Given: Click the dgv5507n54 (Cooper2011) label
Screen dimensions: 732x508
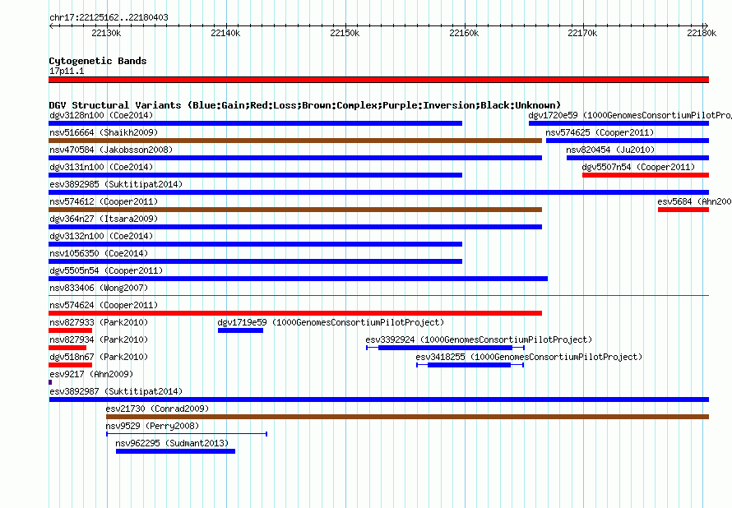Looking at the screenshot, I should pos(638,167).
